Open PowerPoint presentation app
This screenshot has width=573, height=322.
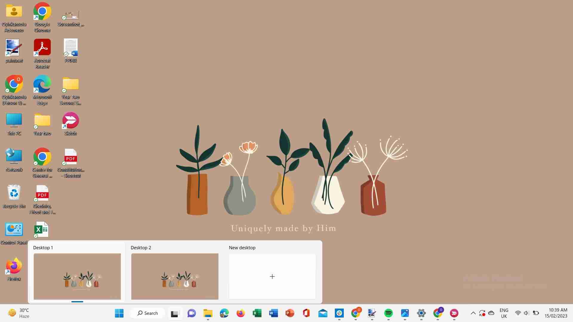pos(290,313)
